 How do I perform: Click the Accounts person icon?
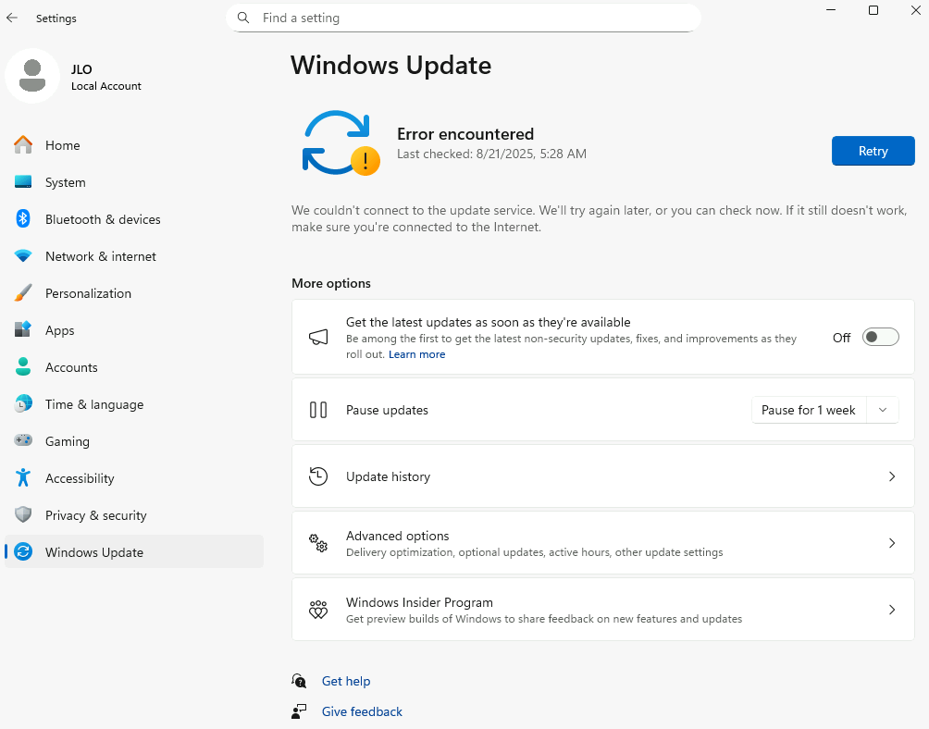click(x=23, y=366)
